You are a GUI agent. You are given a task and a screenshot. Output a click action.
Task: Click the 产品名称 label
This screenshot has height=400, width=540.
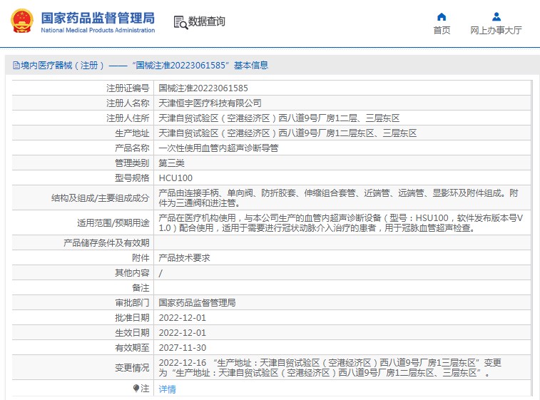point(132,148)
